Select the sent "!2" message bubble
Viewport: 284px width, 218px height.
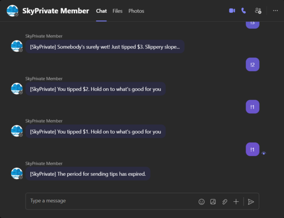tap(252, 65)
